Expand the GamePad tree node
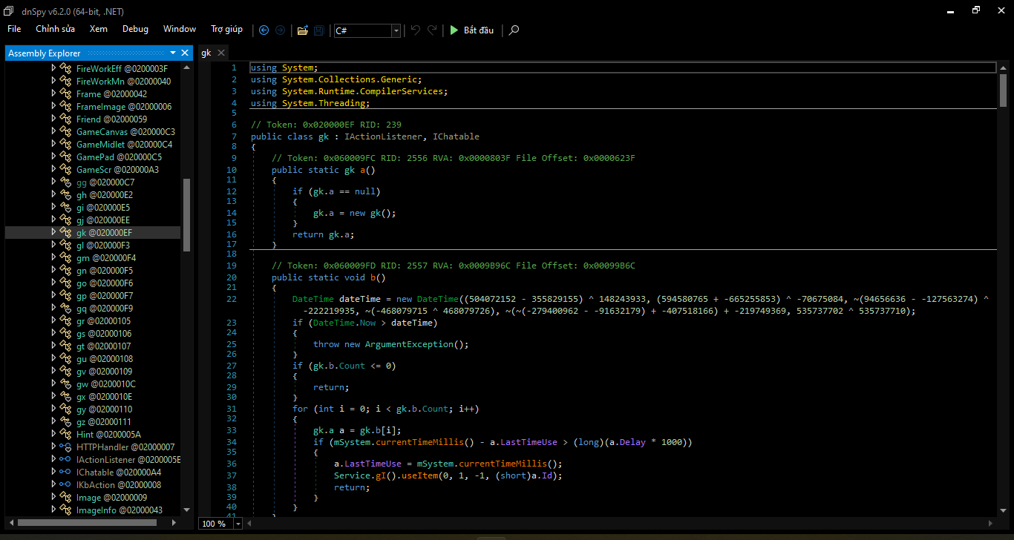This screenshot has width=1014, height=540. [53, 157]
